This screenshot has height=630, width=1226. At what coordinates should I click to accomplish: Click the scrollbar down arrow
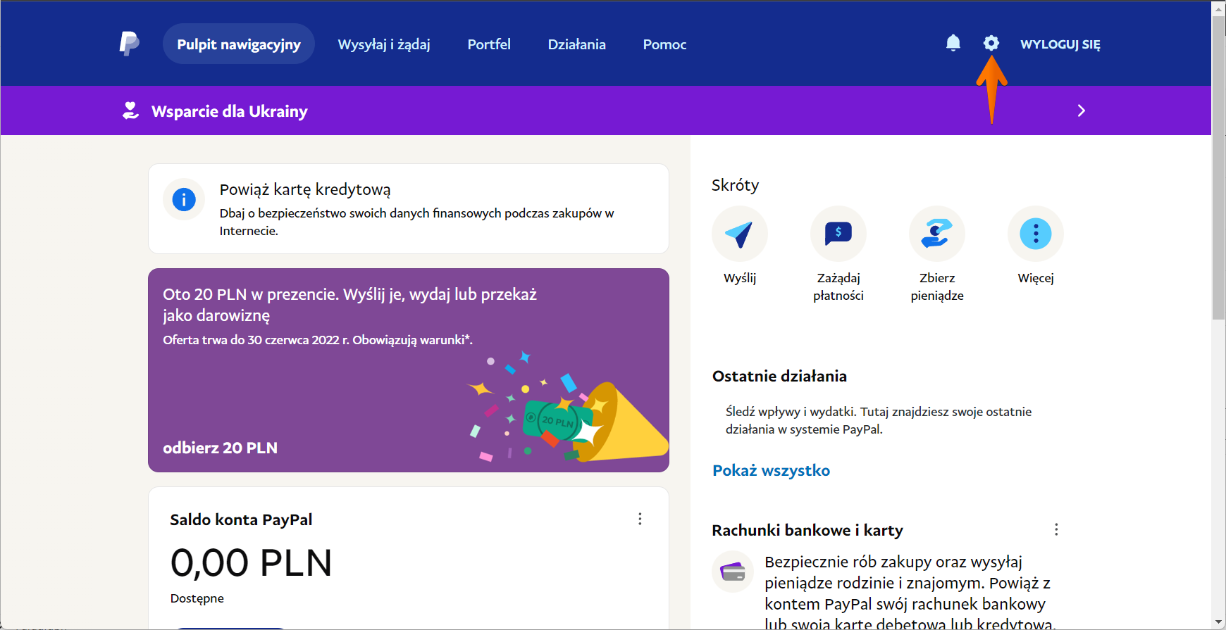(1218, 622)
